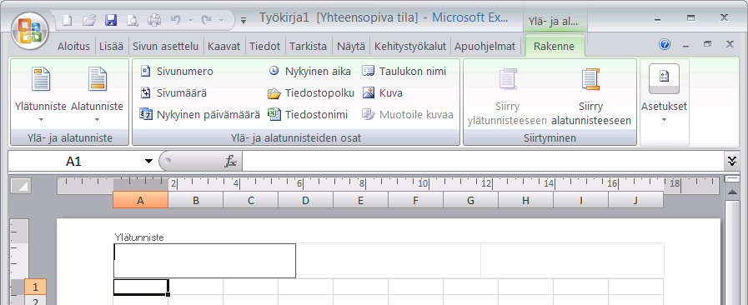The height and width of the screenshot is (305, 748).
Task: Click the center header section box
Action: (x=389, y=261)
